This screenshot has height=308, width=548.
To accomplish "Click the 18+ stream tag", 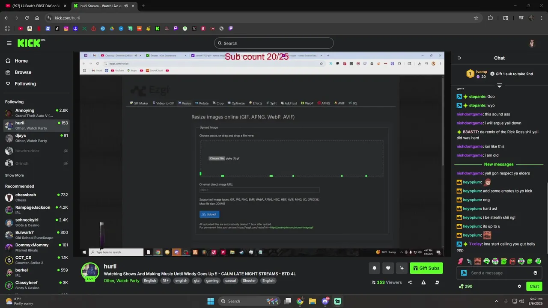I will coord(165,281).
